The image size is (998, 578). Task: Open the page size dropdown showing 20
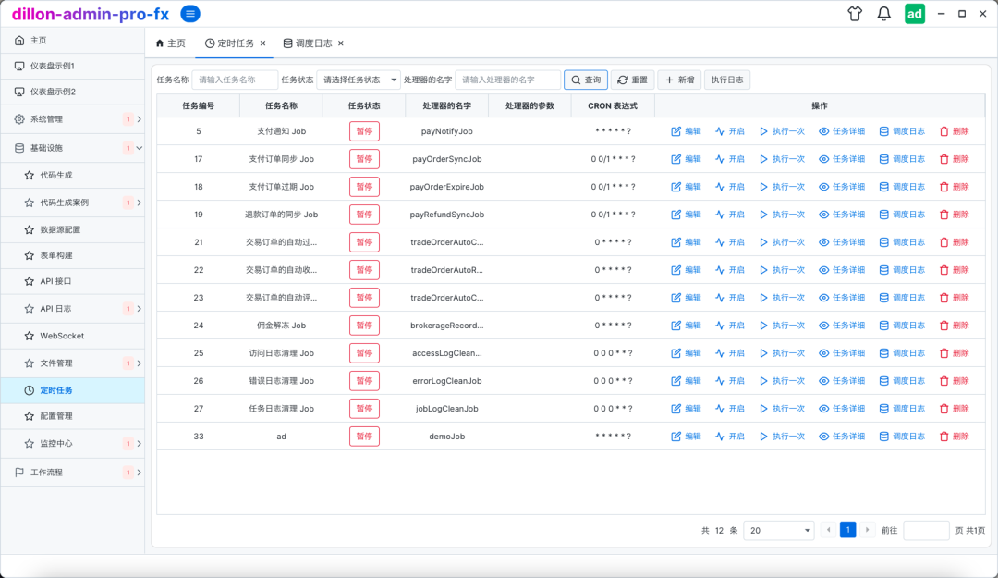pos(778,531)
